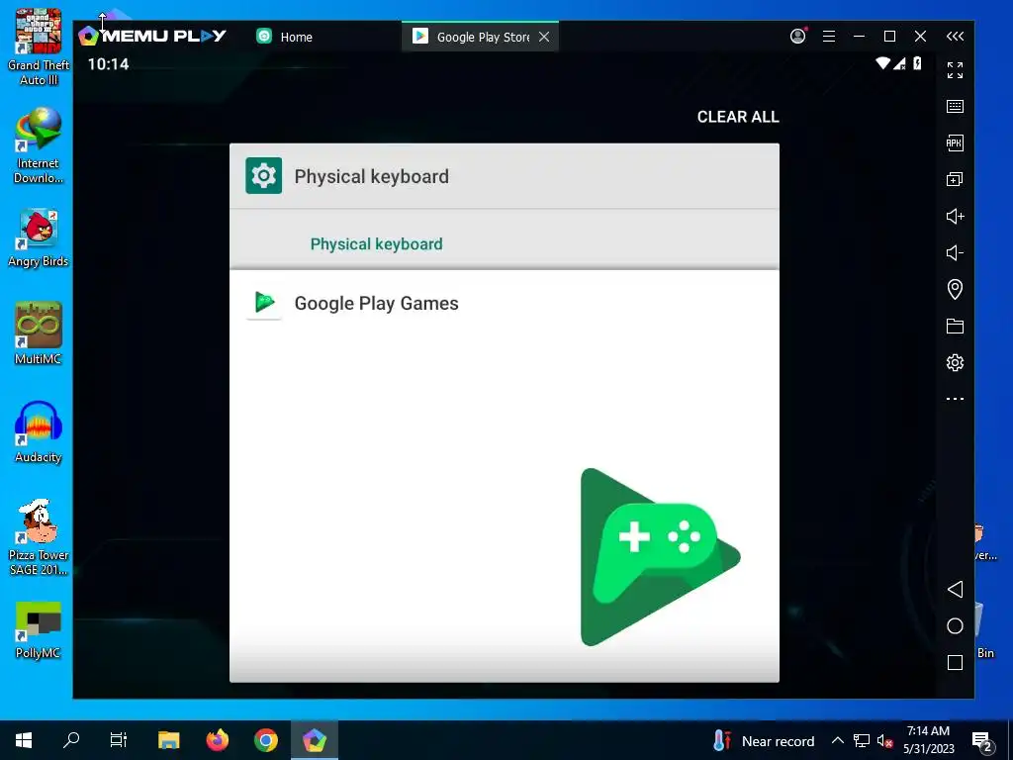The width and height of the screenshot is (1013, 760).
Task: Open the MEmu hamburger menu
Action: point(829,37)
